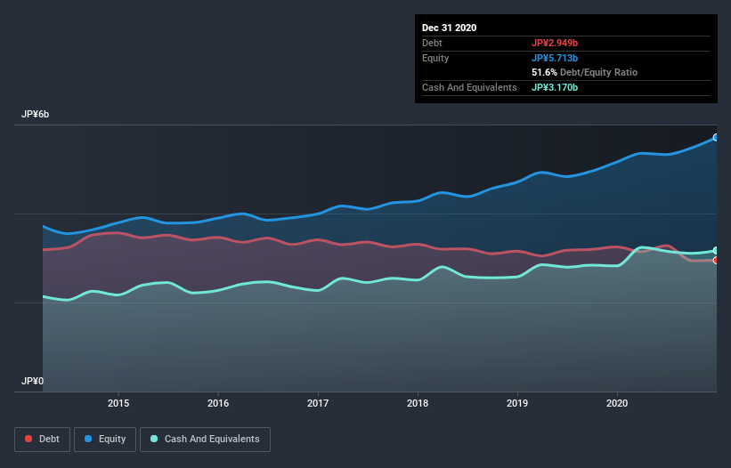Click the Debt label in tooltip
The image size is (731, 468).
pyautogui.click(x=432, y=43)
